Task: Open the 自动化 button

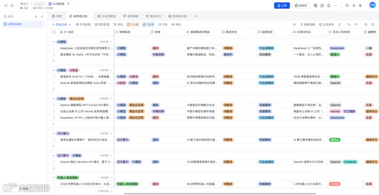Action: tap(301, 5)
